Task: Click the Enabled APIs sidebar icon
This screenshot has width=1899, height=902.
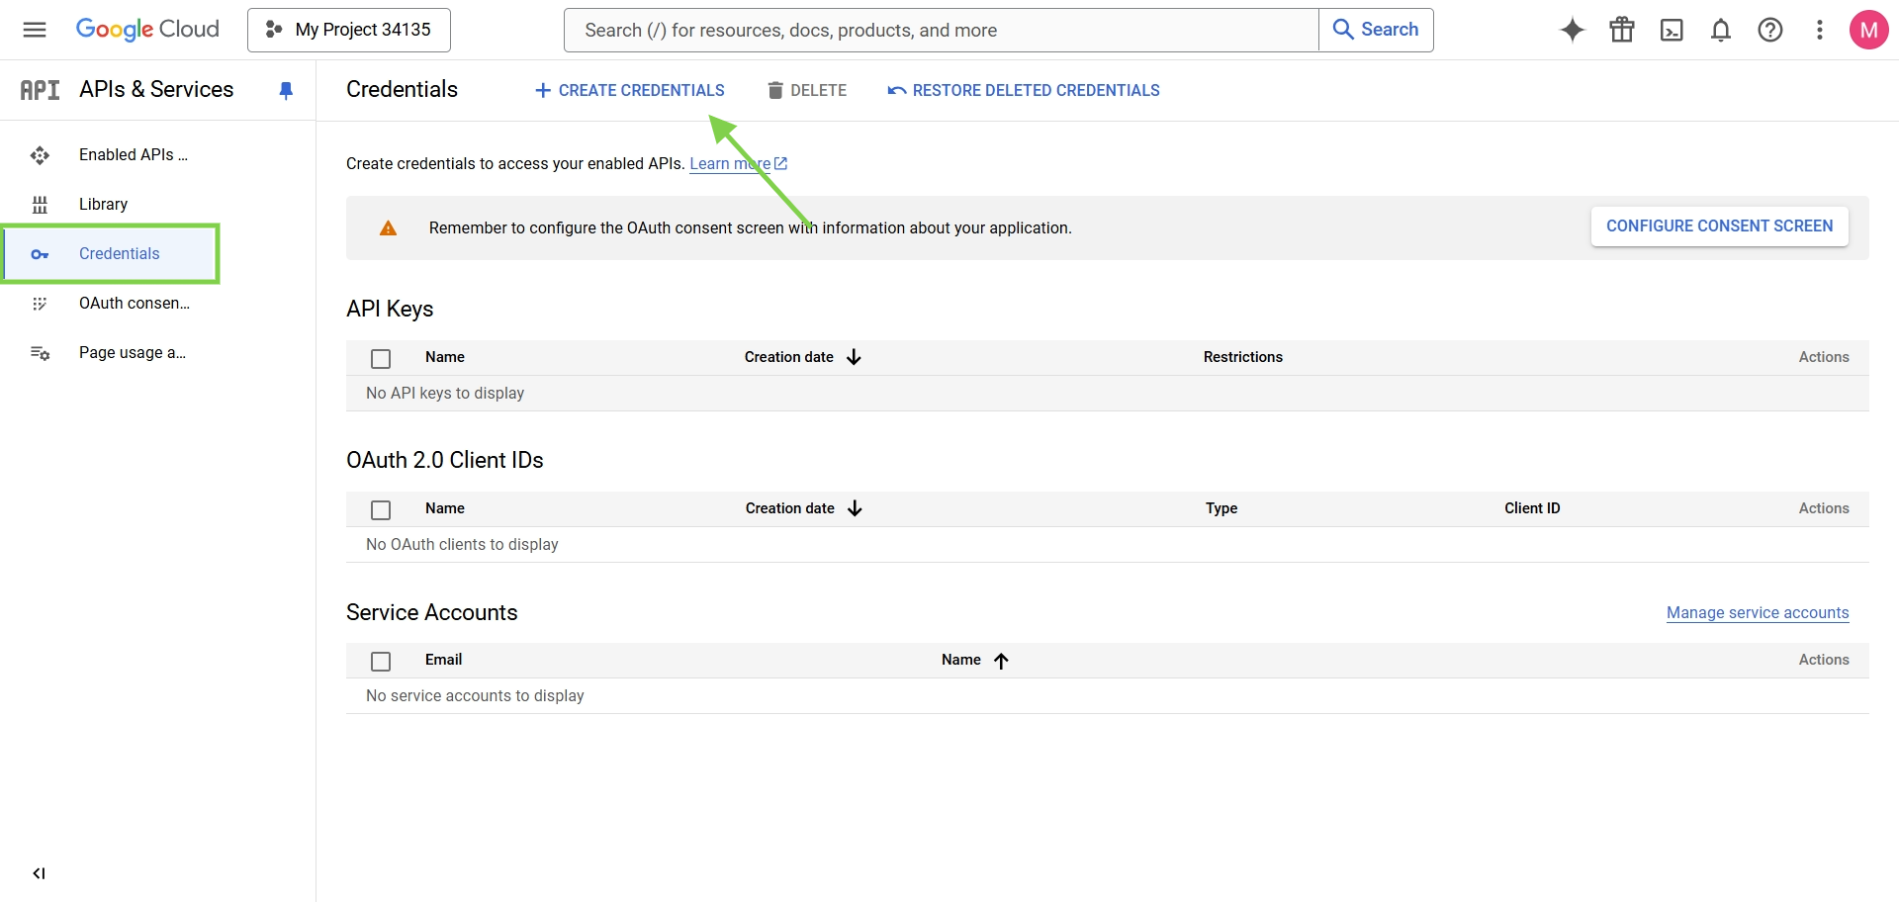Action: click(40, 155)
